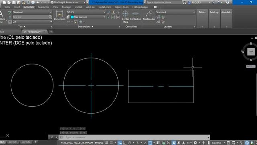Toggle the drawing Grid display

(x=106, y=143)
